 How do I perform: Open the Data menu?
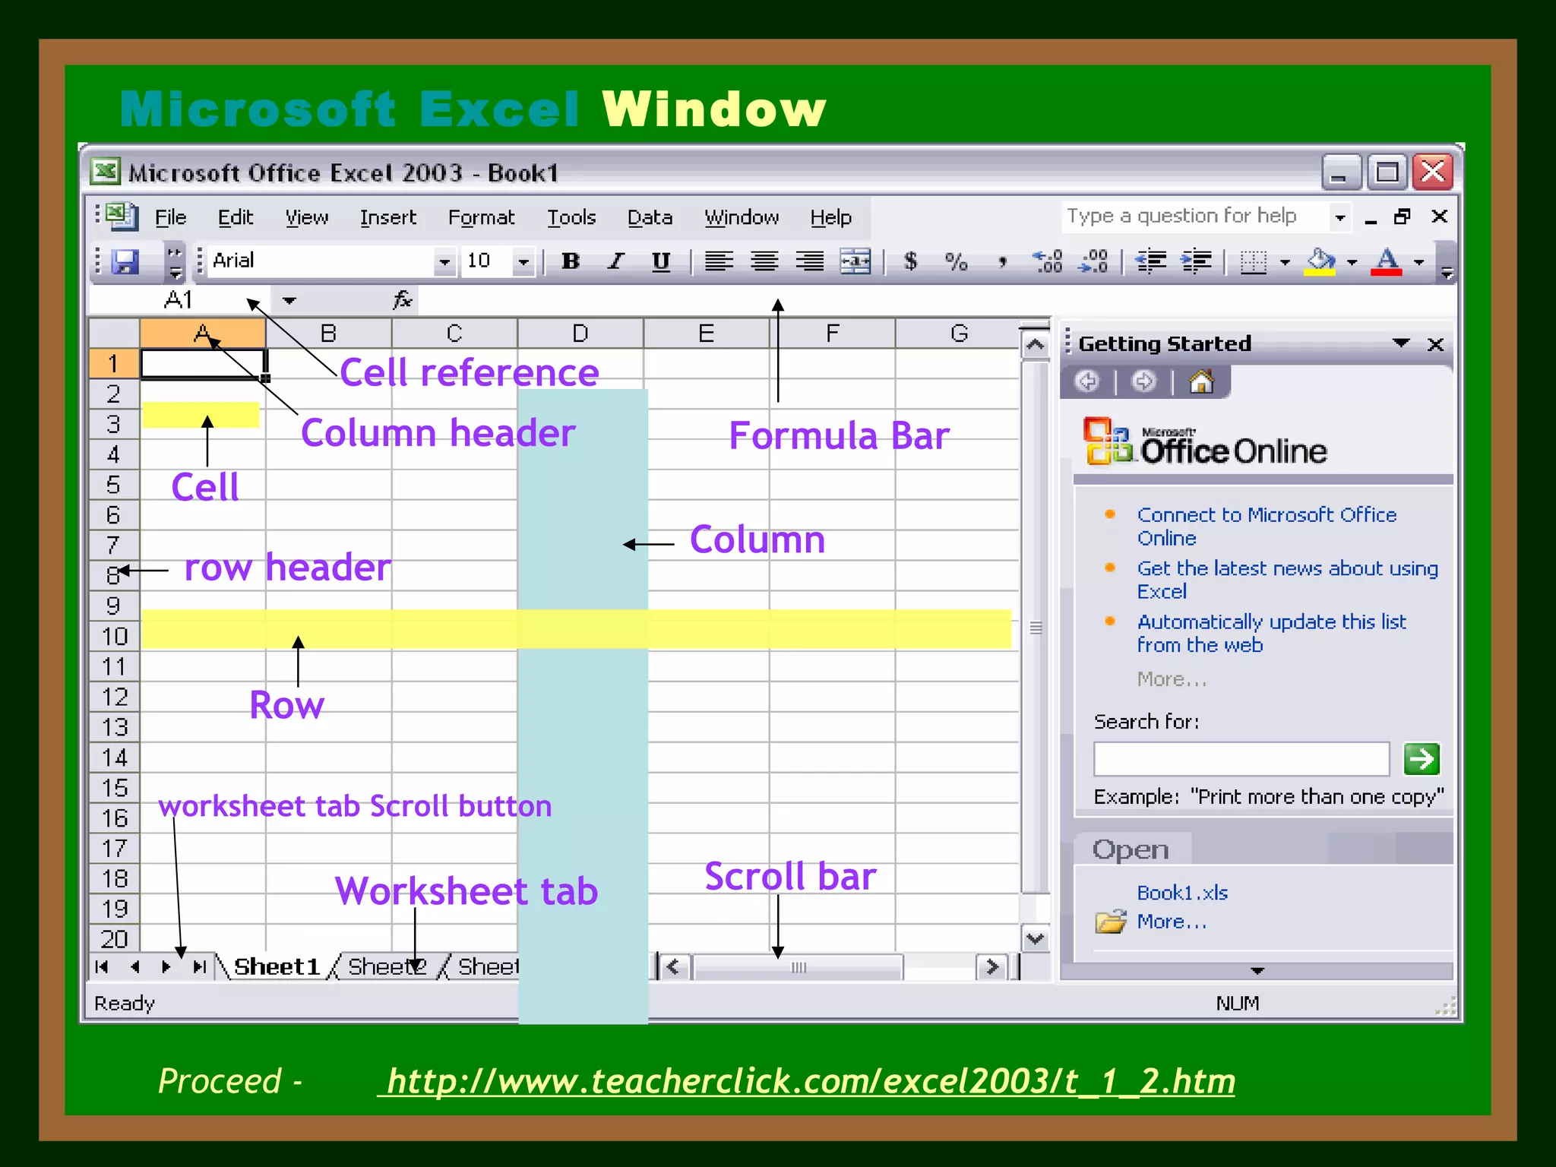pyautogui.click(x=650, y=218)
